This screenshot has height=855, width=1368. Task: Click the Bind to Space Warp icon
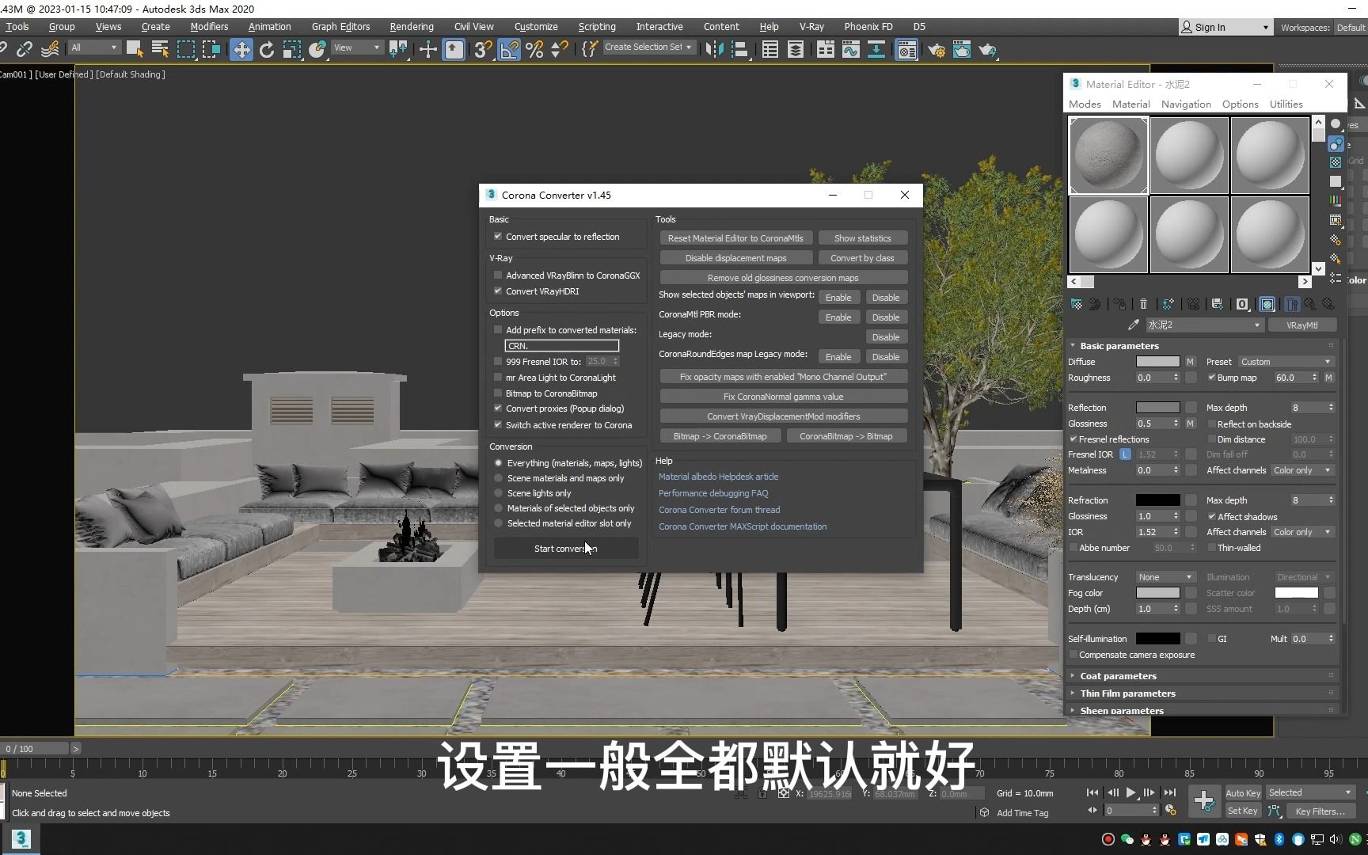point(50,50)
